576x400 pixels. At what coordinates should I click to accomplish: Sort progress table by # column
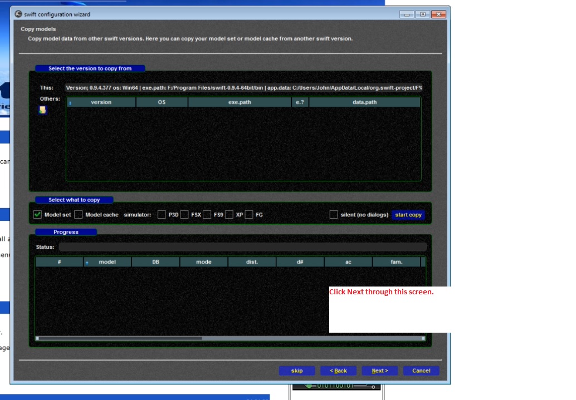pos(59,262)
